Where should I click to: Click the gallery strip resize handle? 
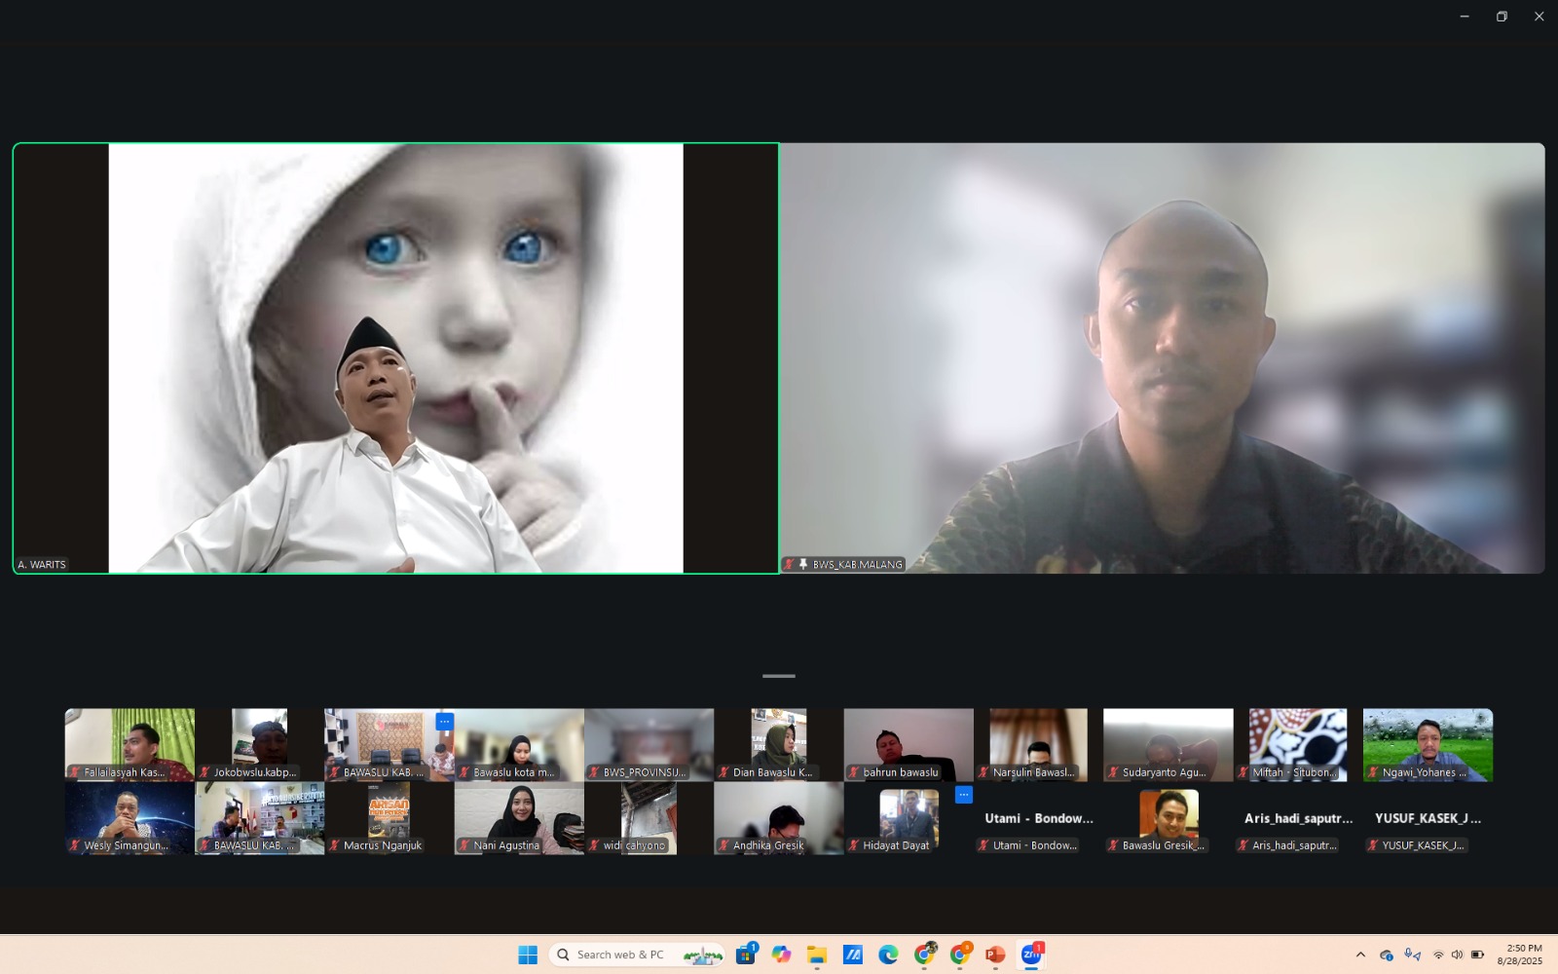[x=778, y=676]
